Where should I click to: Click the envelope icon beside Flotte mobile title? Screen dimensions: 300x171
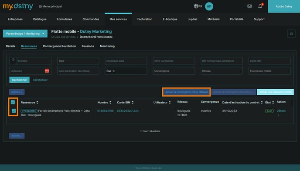pos(291,34)
